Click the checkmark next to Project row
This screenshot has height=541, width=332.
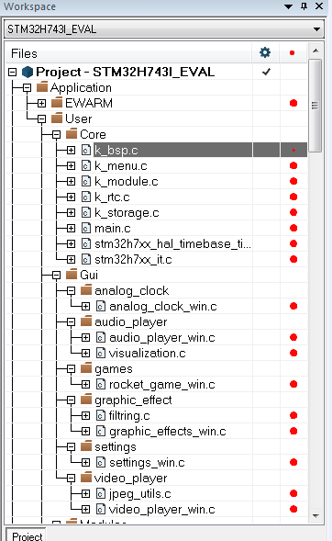coord(266,72)
